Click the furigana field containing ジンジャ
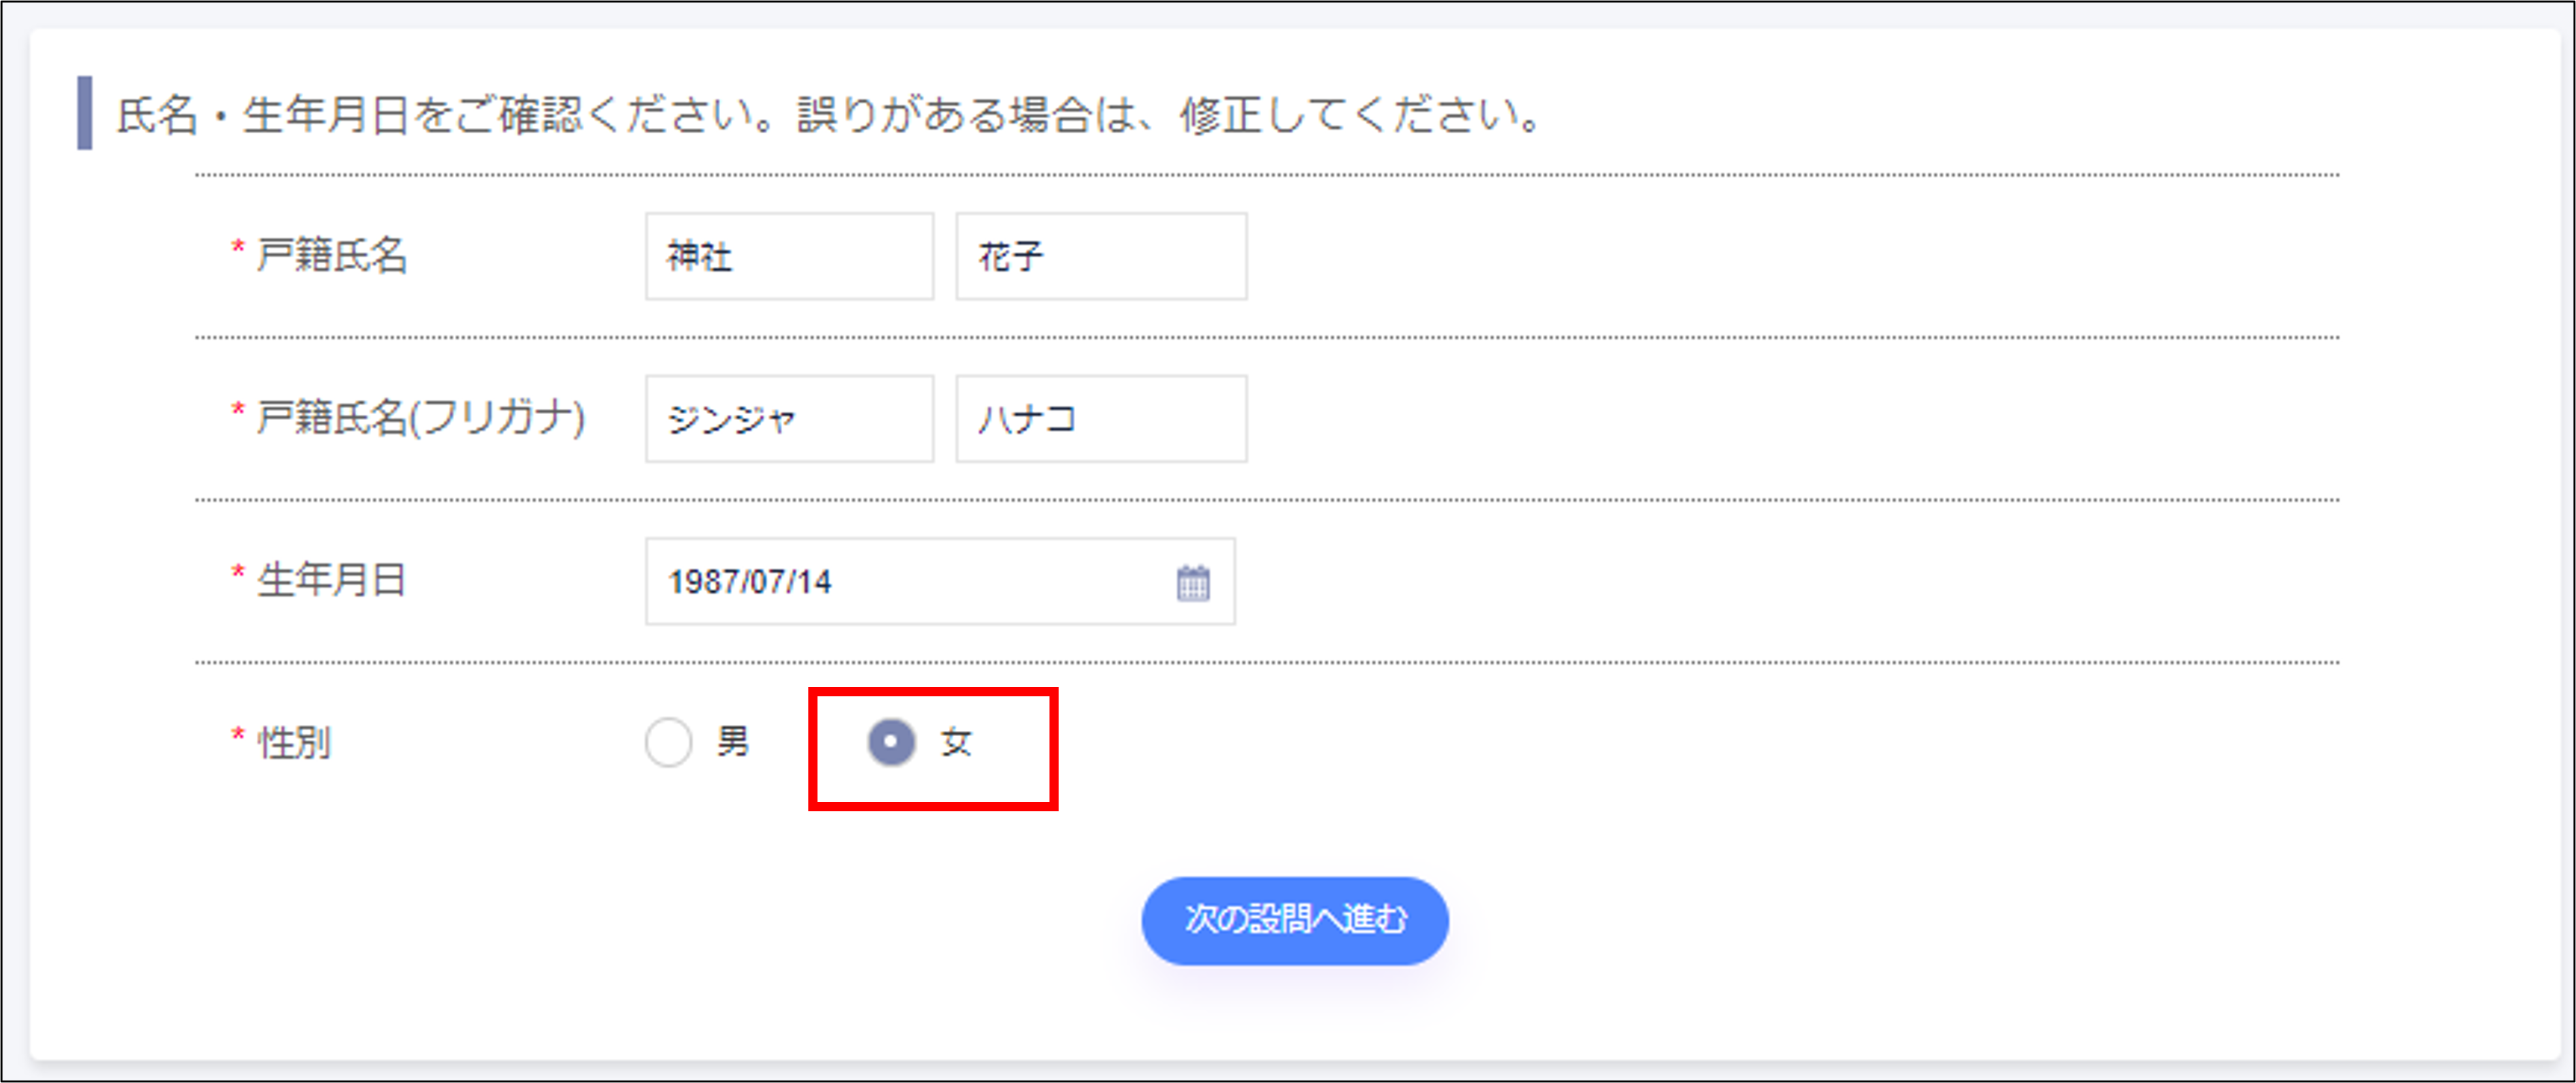Image resolution: width=2576 pixels, height=1083 pixels. point(789,419)
